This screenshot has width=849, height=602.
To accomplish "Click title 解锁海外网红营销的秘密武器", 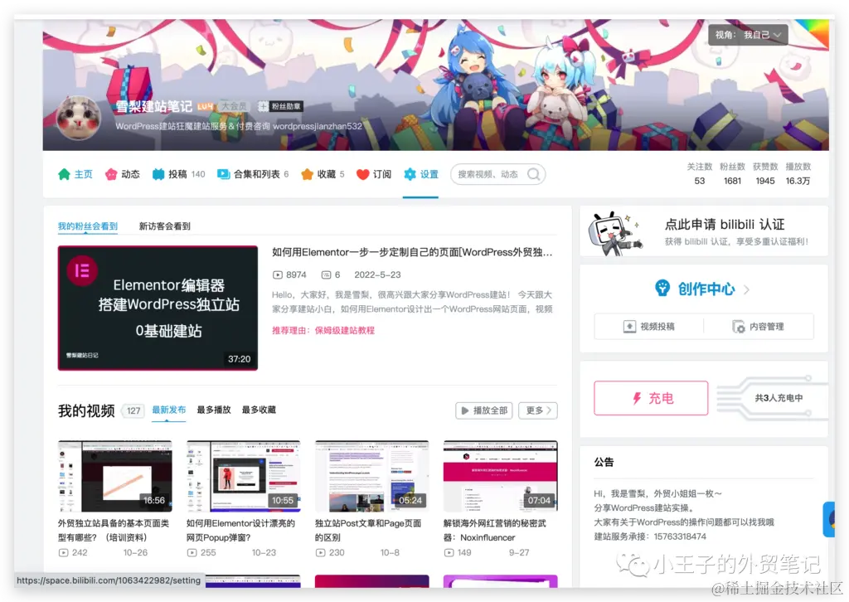I will coord(495,531).
